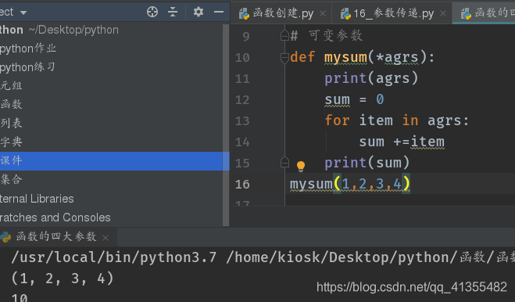Click fold marker on comment line 9
Screen dimensions: 515x302
click(284, 35)
